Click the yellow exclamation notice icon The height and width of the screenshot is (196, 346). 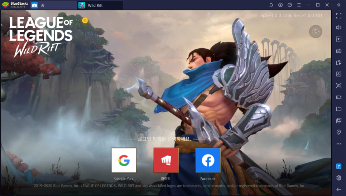click(x=85, y=20)
